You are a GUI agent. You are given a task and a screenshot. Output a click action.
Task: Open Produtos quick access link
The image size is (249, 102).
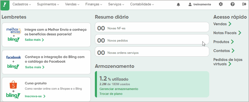click(221, 42)
